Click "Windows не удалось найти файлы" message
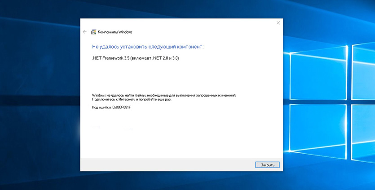 point(164,95)
